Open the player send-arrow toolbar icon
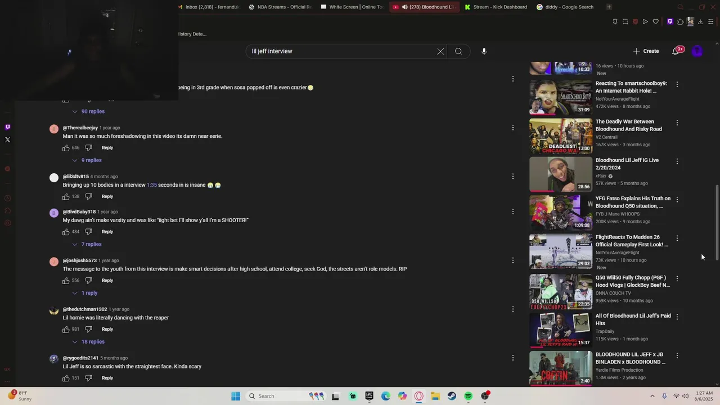This screenshot has width=720, height=405. coord(645,22)
